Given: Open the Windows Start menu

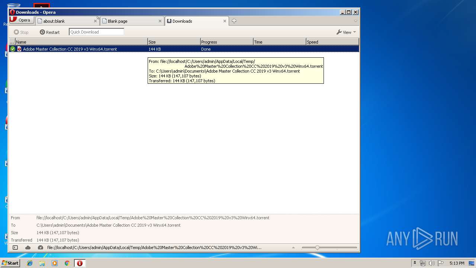Looking at the screenshot, I should click(x=10, y=263).
